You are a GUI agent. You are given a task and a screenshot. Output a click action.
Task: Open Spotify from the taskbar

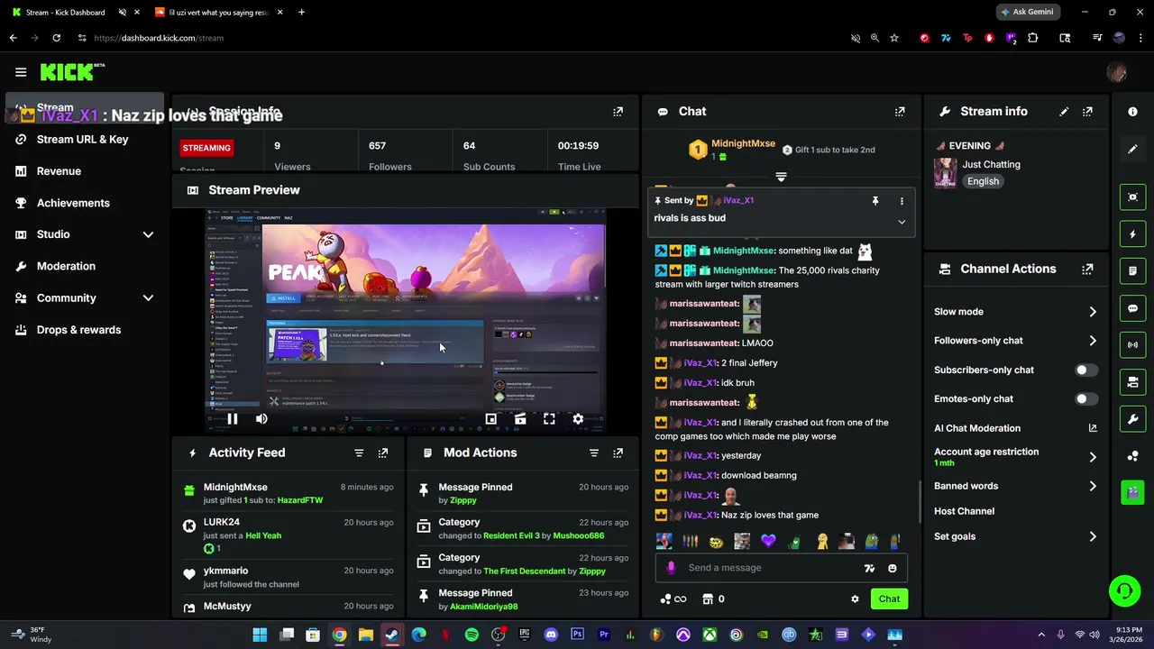coord(472,635)
